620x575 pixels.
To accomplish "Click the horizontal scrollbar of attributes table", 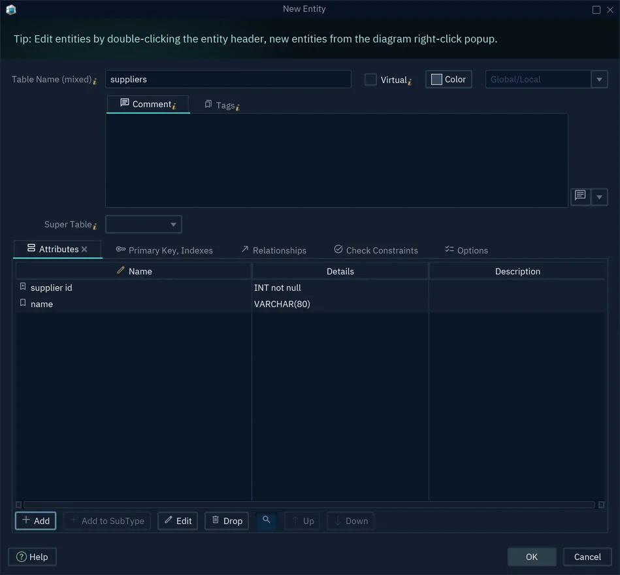I will pyautogui.click(x=309, y=504).
